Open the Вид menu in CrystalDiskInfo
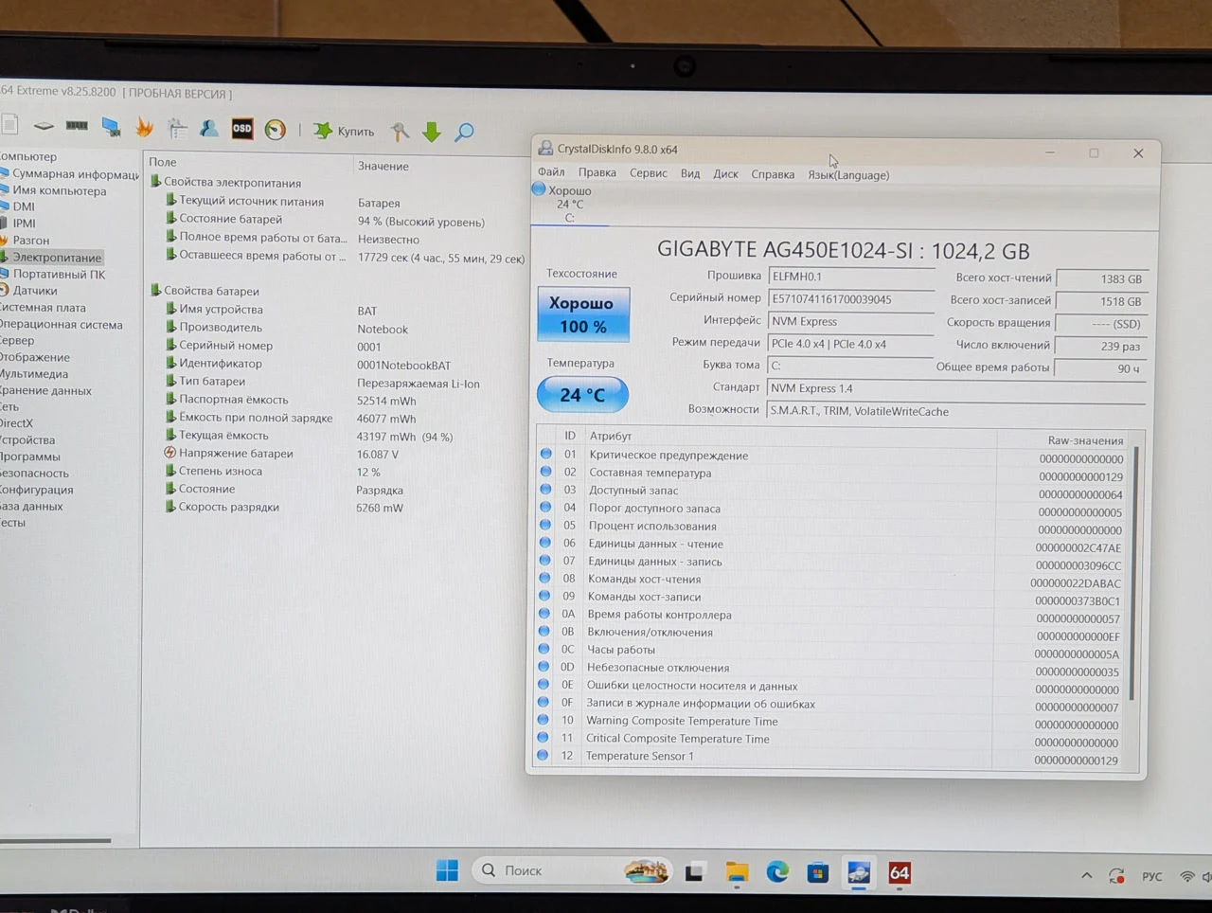Screen dimensions: 1212x913 (690, 173)
